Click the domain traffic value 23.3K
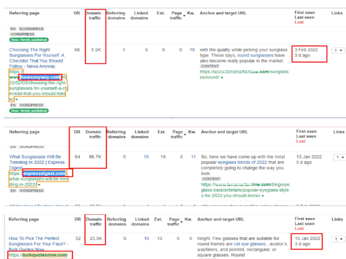Image resolution: width=346 pixels, height=259 pixels. [96, 238]
